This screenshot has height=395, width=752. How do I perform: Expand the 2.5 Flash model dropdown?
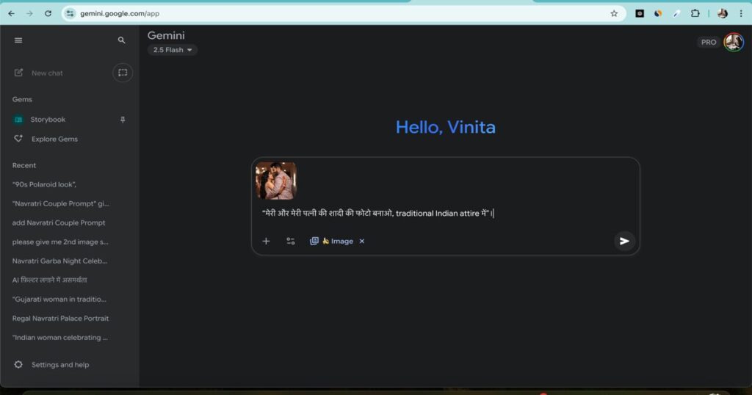(x=172, y=50)
